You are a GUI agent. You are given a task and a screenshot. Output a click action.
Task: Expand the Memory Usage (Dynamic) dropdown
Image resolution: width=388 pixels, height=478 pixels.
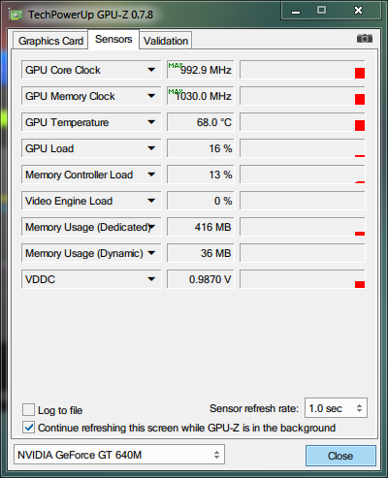pos(151,253)
